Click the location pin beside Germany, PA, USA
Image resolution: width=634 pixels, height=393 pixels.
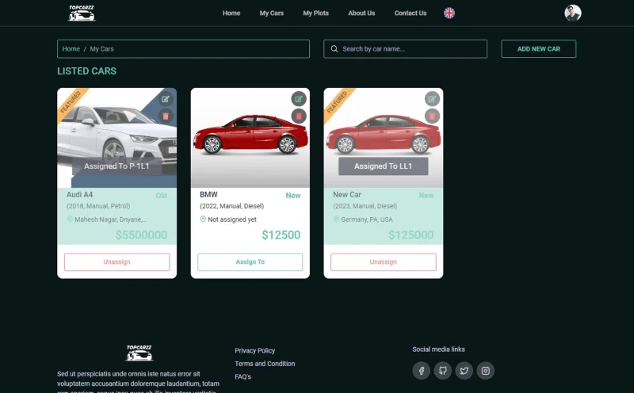pos(336,219)
